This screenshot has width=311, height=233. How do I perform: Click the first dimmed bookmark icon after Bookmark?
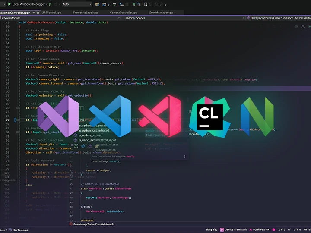[151, 4]
